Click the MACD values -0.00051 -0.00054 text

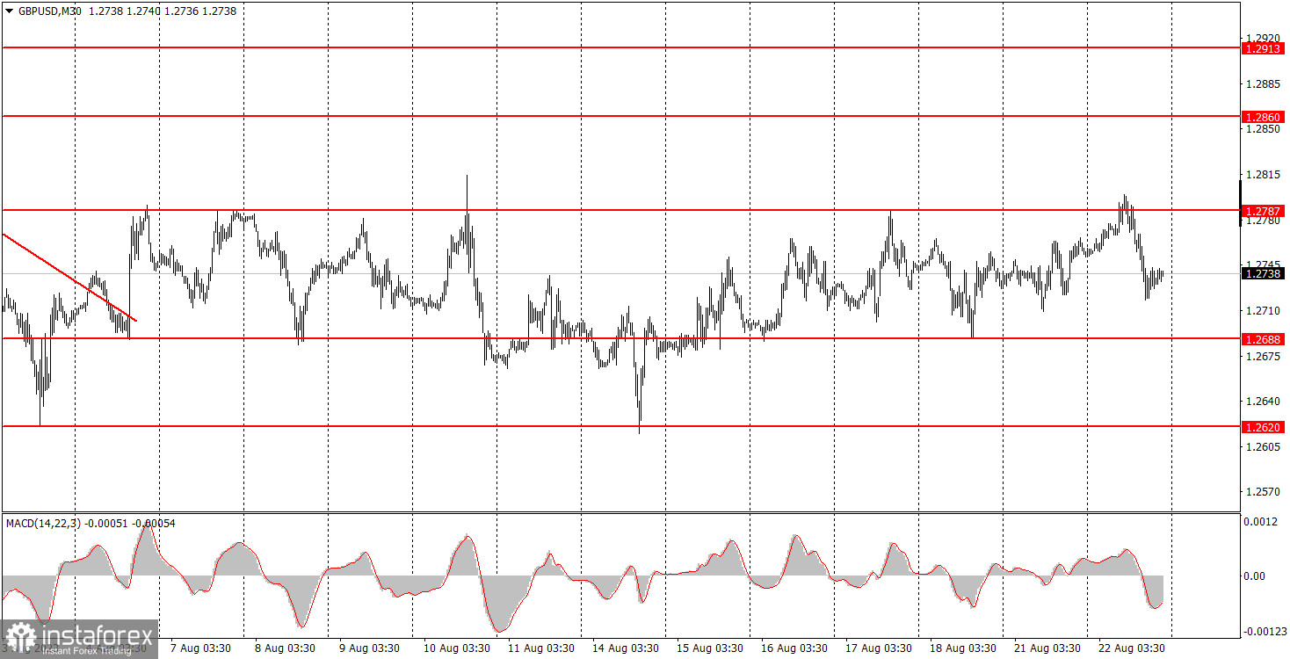[x=130, y=524]
